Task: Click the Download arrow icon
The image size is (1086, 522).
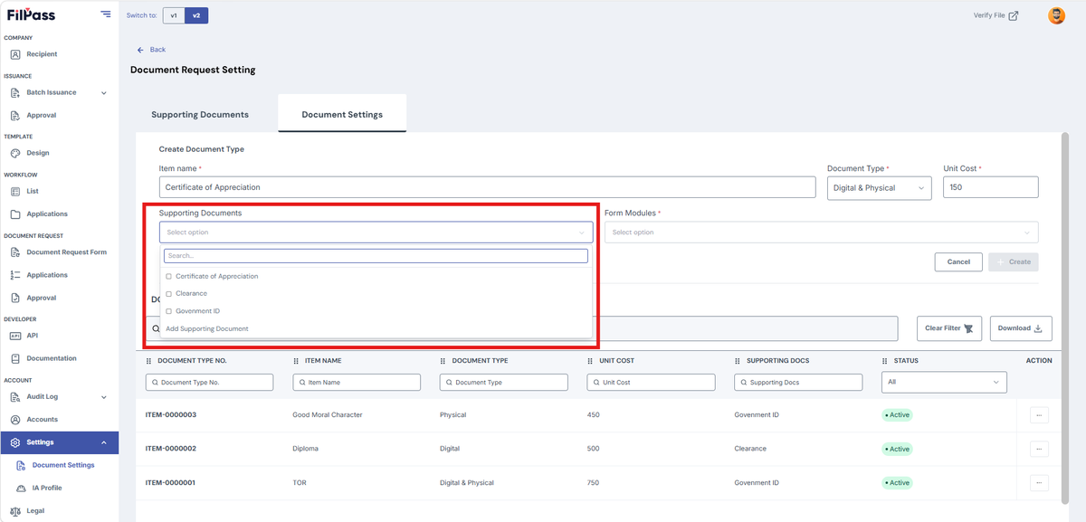Action: coord(1037,328)
